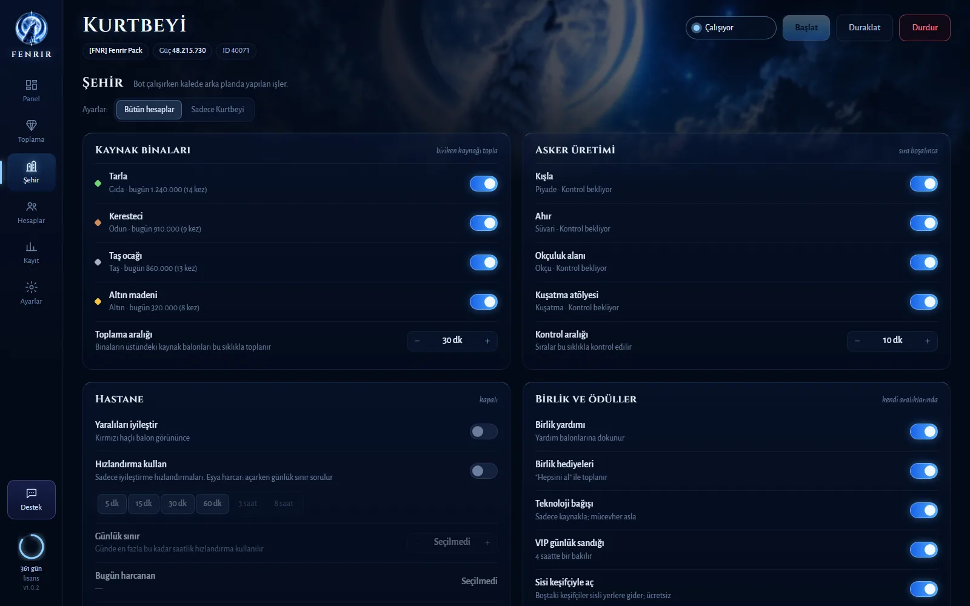Open the Çalışıyor status selector
The height and width of the screenshot is (606, 970).
pos(731,28)
